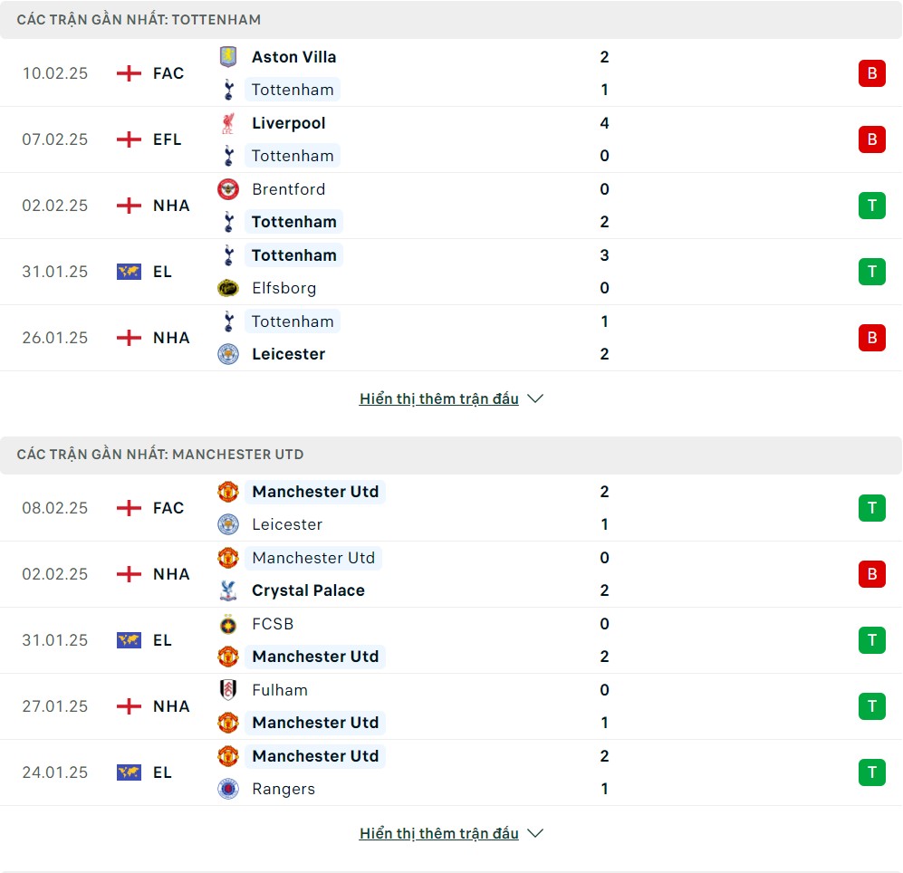Click the Fulham club crest
The width and height of the screenshot is (903, 873).
228,690
